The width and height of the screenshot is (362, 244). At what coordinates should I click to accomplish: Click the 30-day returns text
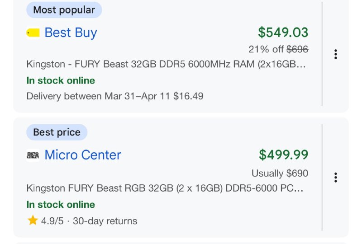coord(105,221)
